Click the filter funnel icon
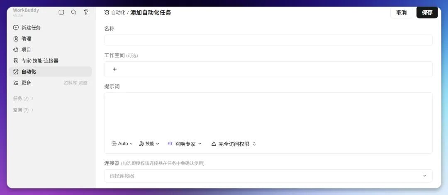 point(86,12)
